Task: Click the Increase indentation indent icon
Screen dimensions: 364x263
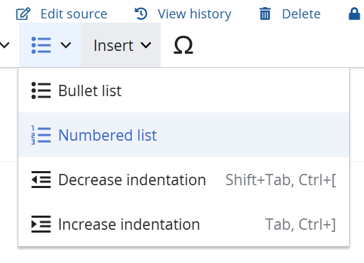Action: coord(41,224)
